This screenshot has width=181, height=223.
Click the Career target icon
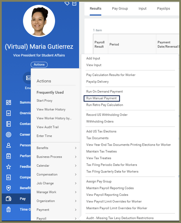[9, 134]
